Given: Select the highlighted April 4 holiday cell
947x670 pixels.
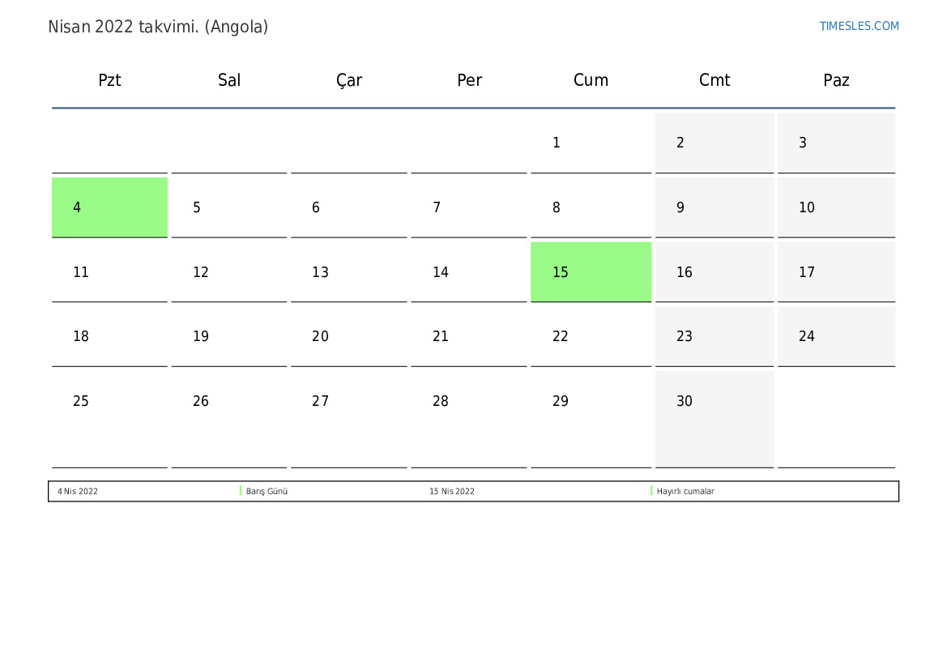Looking at the screenshot, I should [109, 207].
